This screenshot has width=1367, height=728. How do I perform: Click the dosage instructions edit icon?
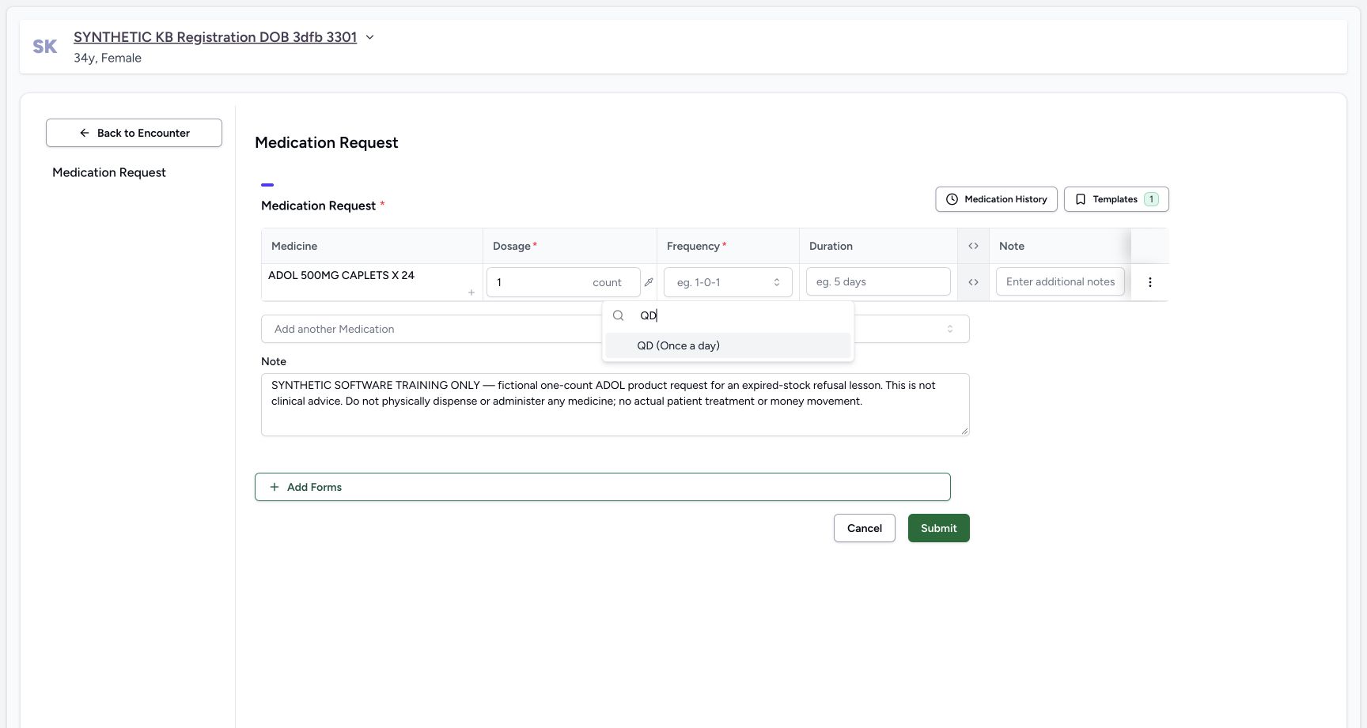(649, 282)
